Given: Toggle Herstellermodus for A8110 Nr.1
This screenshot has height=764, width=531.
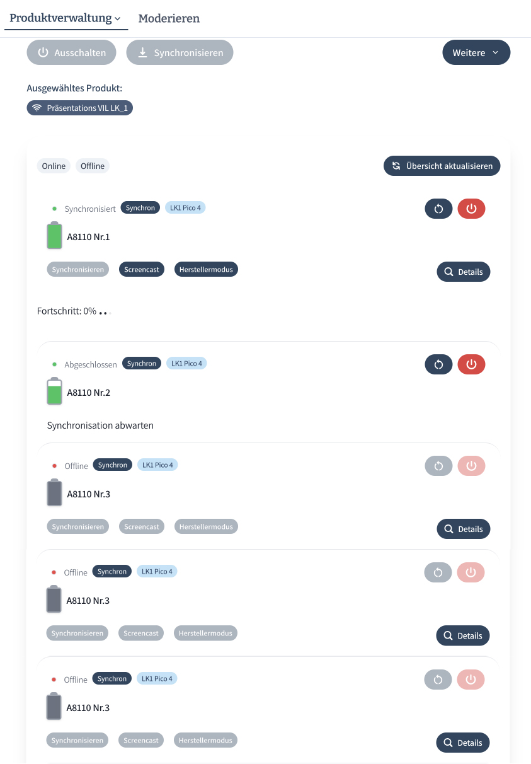Looking at the screenshot, I should point(206,269).
